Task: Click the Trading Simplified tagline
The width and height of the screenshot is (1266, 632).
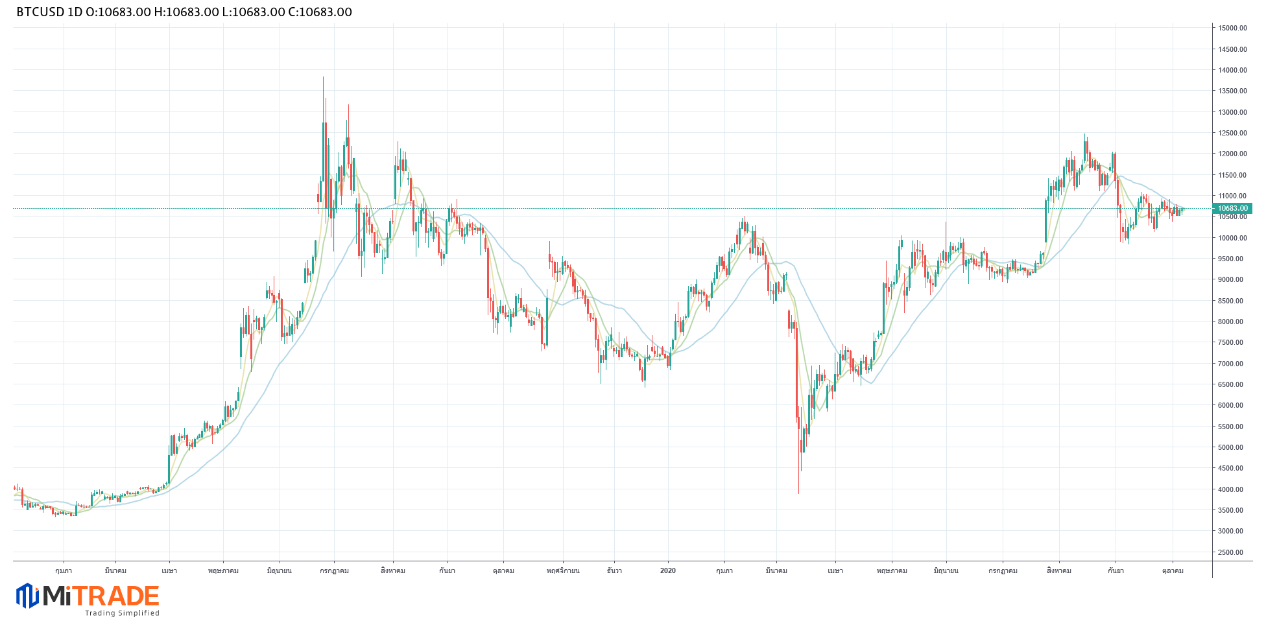Action: pos(122,613)
